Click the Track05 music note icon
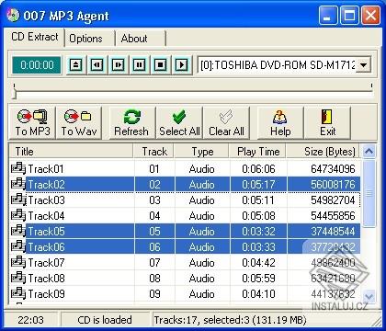The image size is (386, 331). click(x=18, y=231)
